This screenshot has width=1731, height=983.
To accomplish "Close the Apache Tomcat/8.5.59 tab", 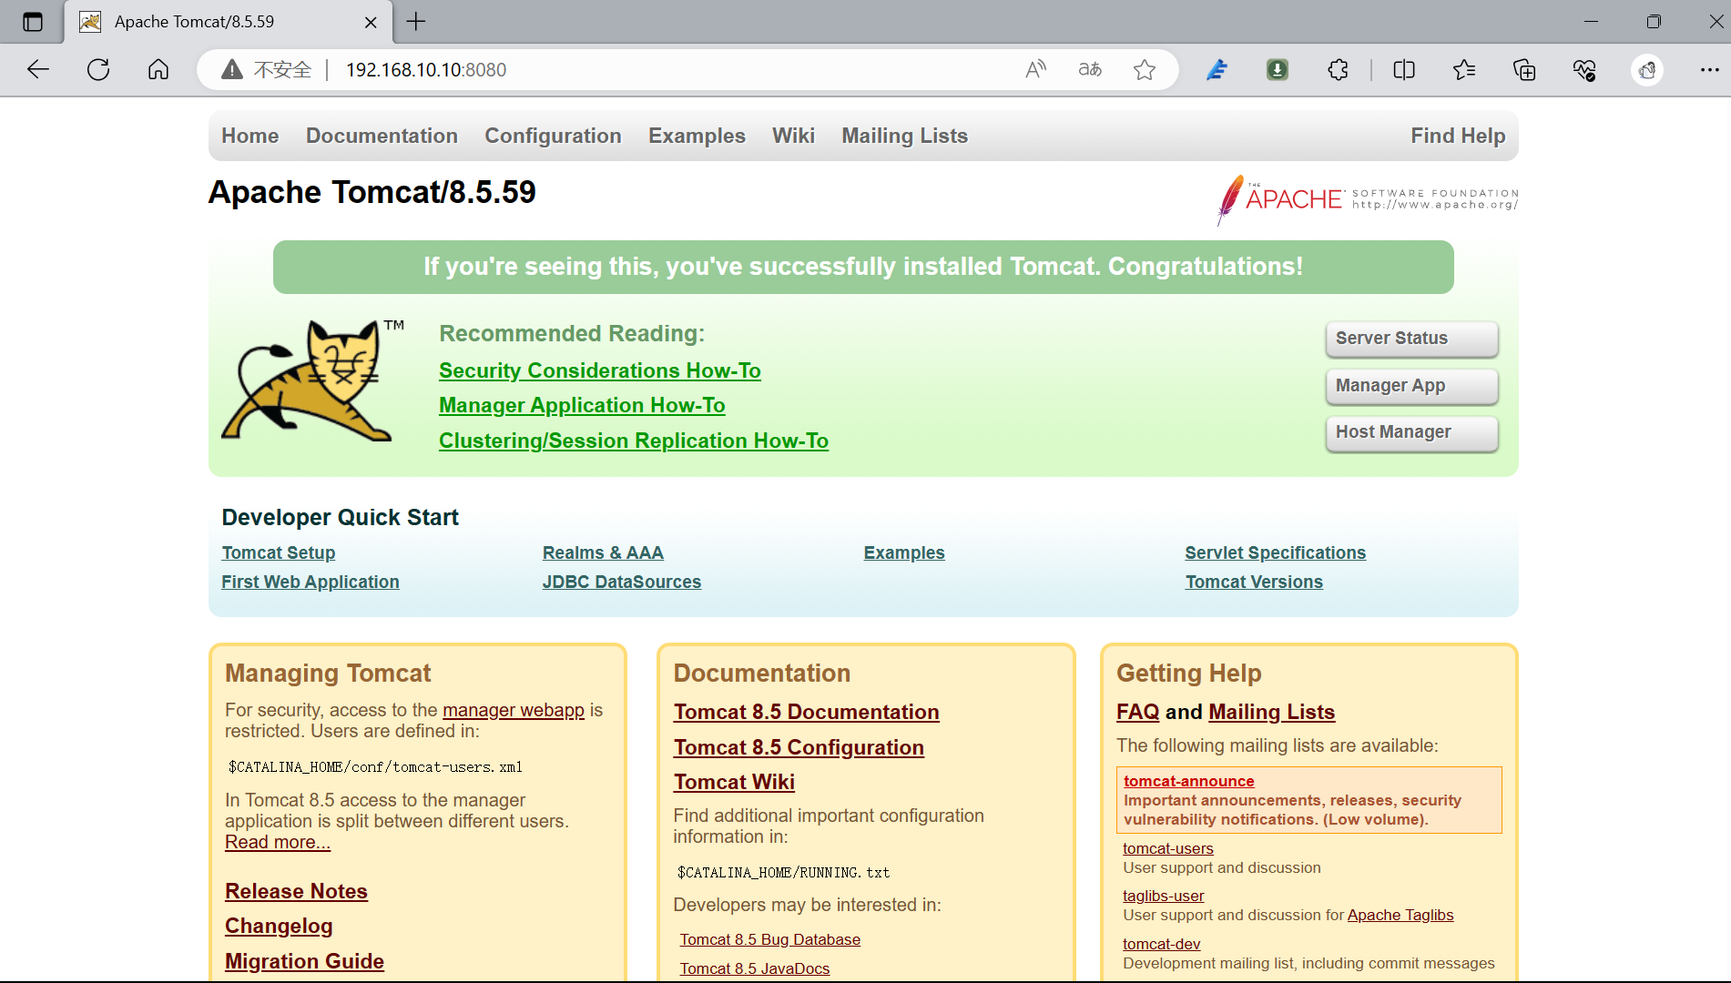I will tap(371, 22).
